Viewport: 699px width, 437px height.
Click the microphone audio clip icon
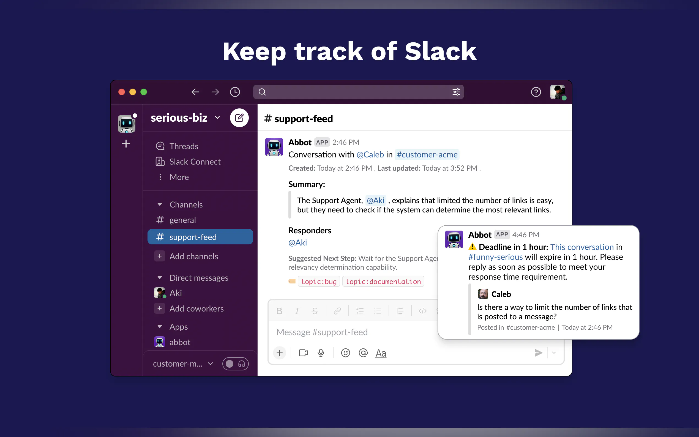click(321, 353)
